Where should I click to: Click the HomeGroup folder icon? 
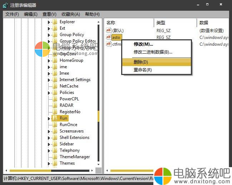(x=55, y=60)
